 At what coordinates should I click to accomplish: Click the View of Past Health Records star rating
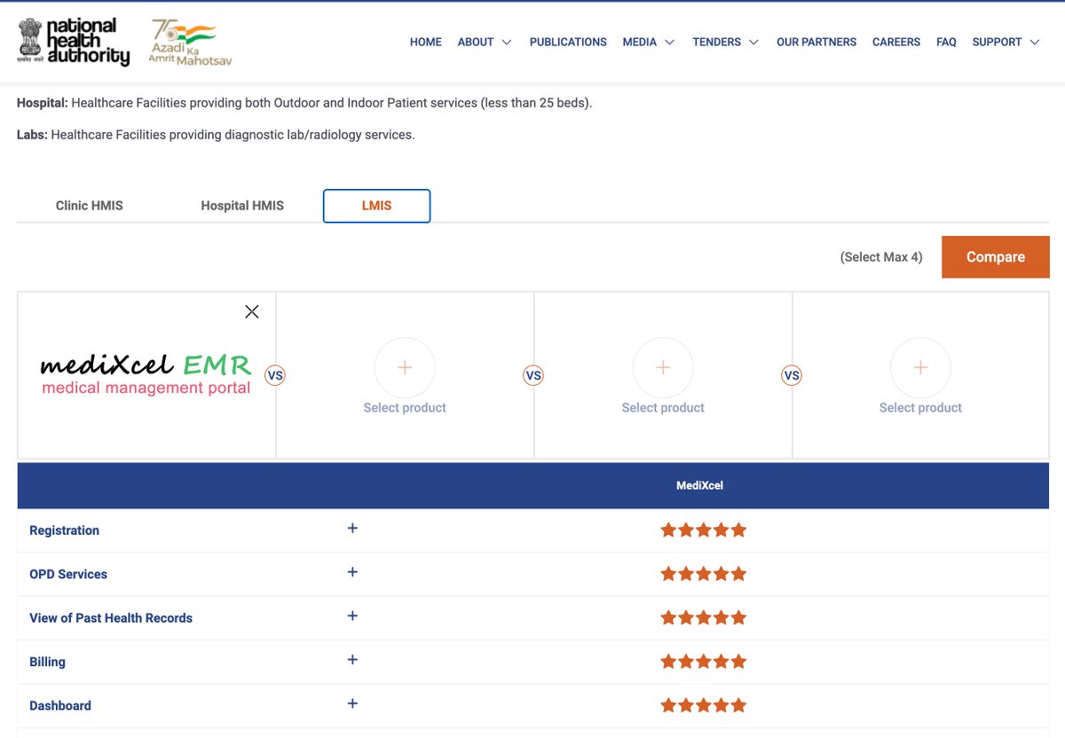click(704, 618)
